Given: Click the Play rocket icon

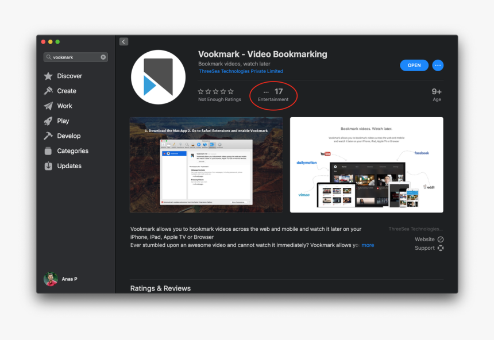Looking at the screenshot, I should (x=48, y=121).
